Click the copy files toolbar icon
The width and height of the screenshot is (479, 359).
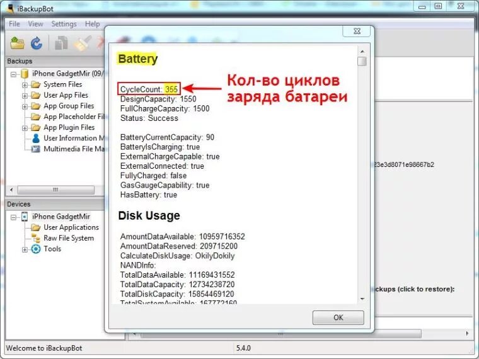tap(61, 43)
